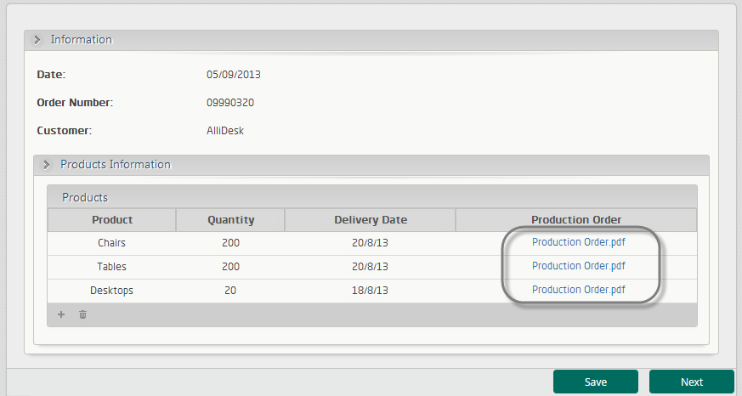Viewport: 742px width, 396px height.
Task: Click the Delivery Date column header
Action: [371, 220]
